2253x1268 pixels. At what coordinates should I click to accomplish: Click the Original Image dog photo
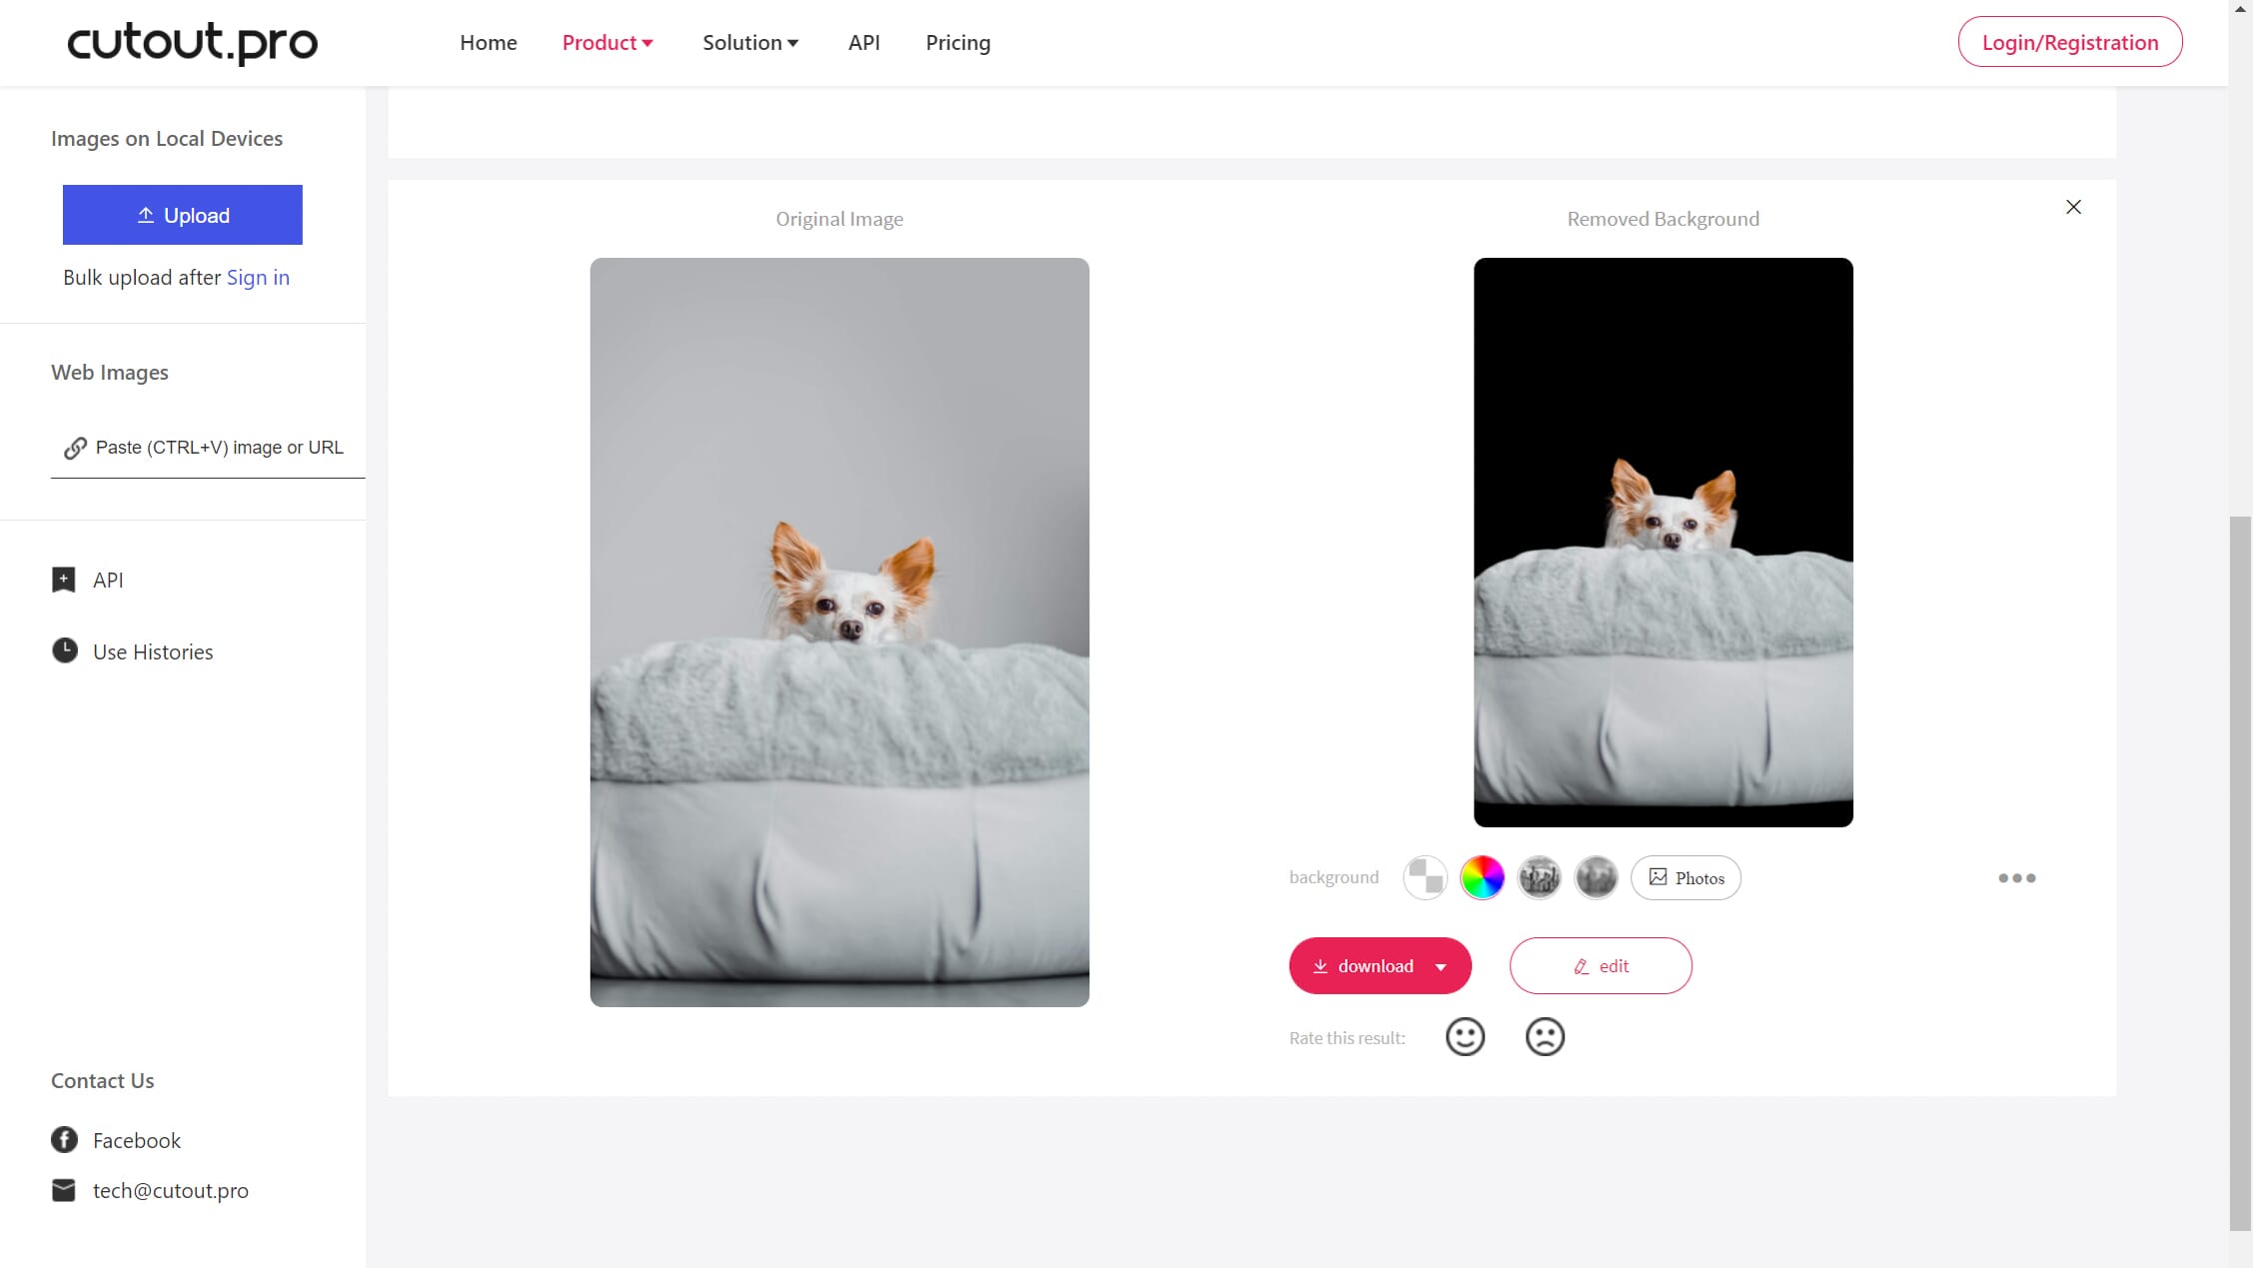click(839, 632)
